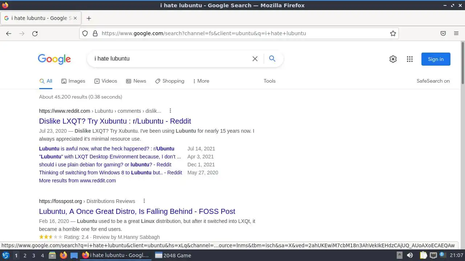The image size is (465, 261).
Task: Click into the Google search input field
Action: click(x=171, y=59)
